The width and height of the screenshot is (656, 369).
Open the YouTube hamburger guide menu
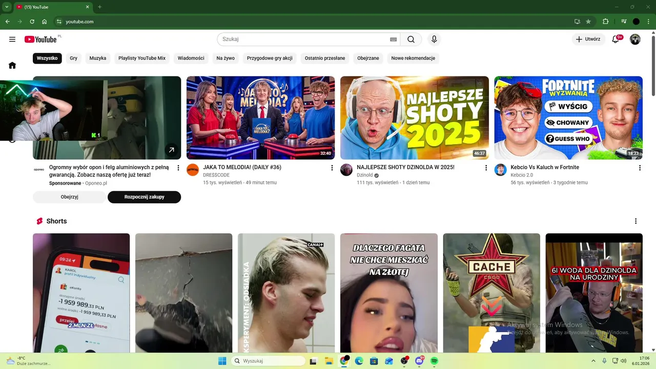click(12, 39)
